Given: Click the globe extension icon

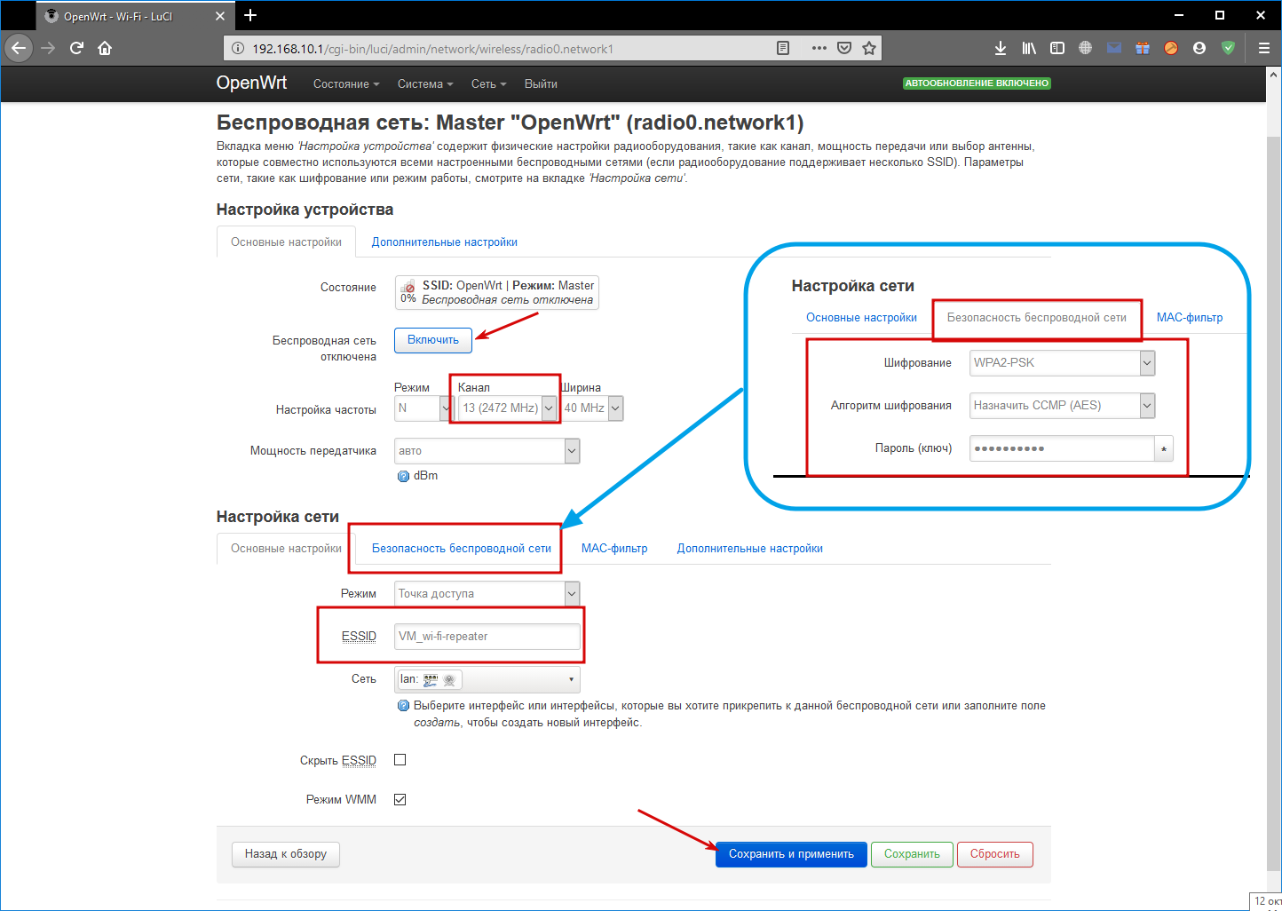Looking at the screenshot, I should (1085, 48).
